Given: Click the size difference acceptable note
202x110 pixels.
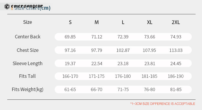Looking at the screenshot, I should (163, 104).
